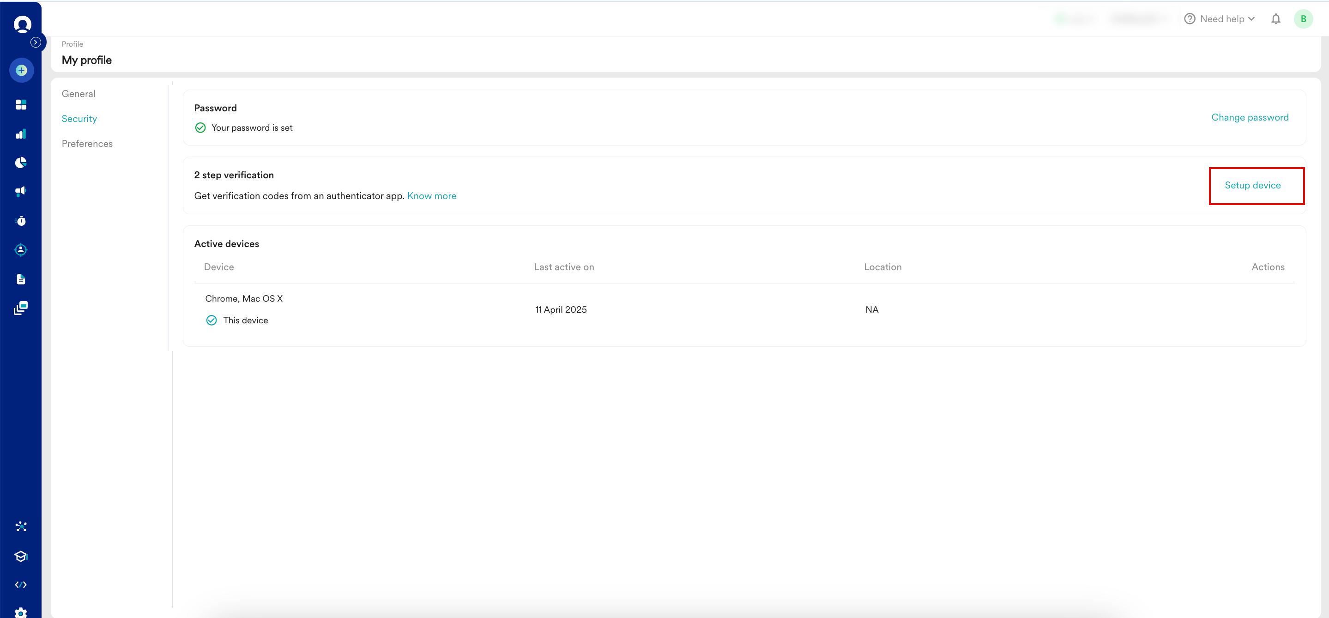Open the stopwatch icon in sidebar
The image size is (1329, 618).
(21, 221)
